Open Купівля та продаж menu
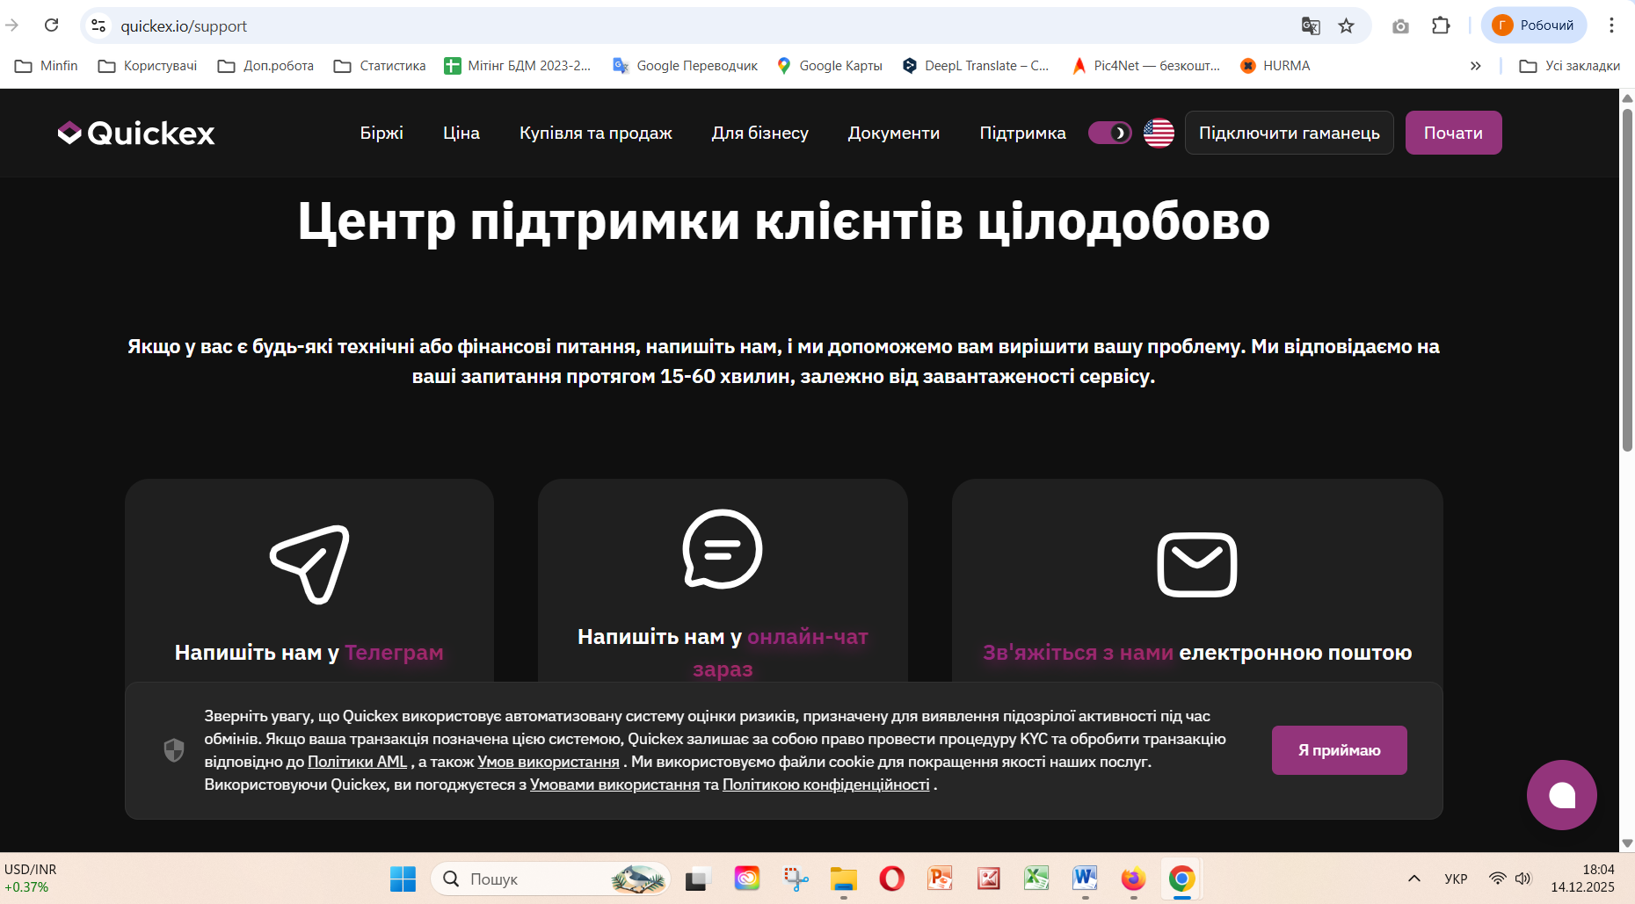The width and height of the screenshot is (1635, 904). coord(596,133)
